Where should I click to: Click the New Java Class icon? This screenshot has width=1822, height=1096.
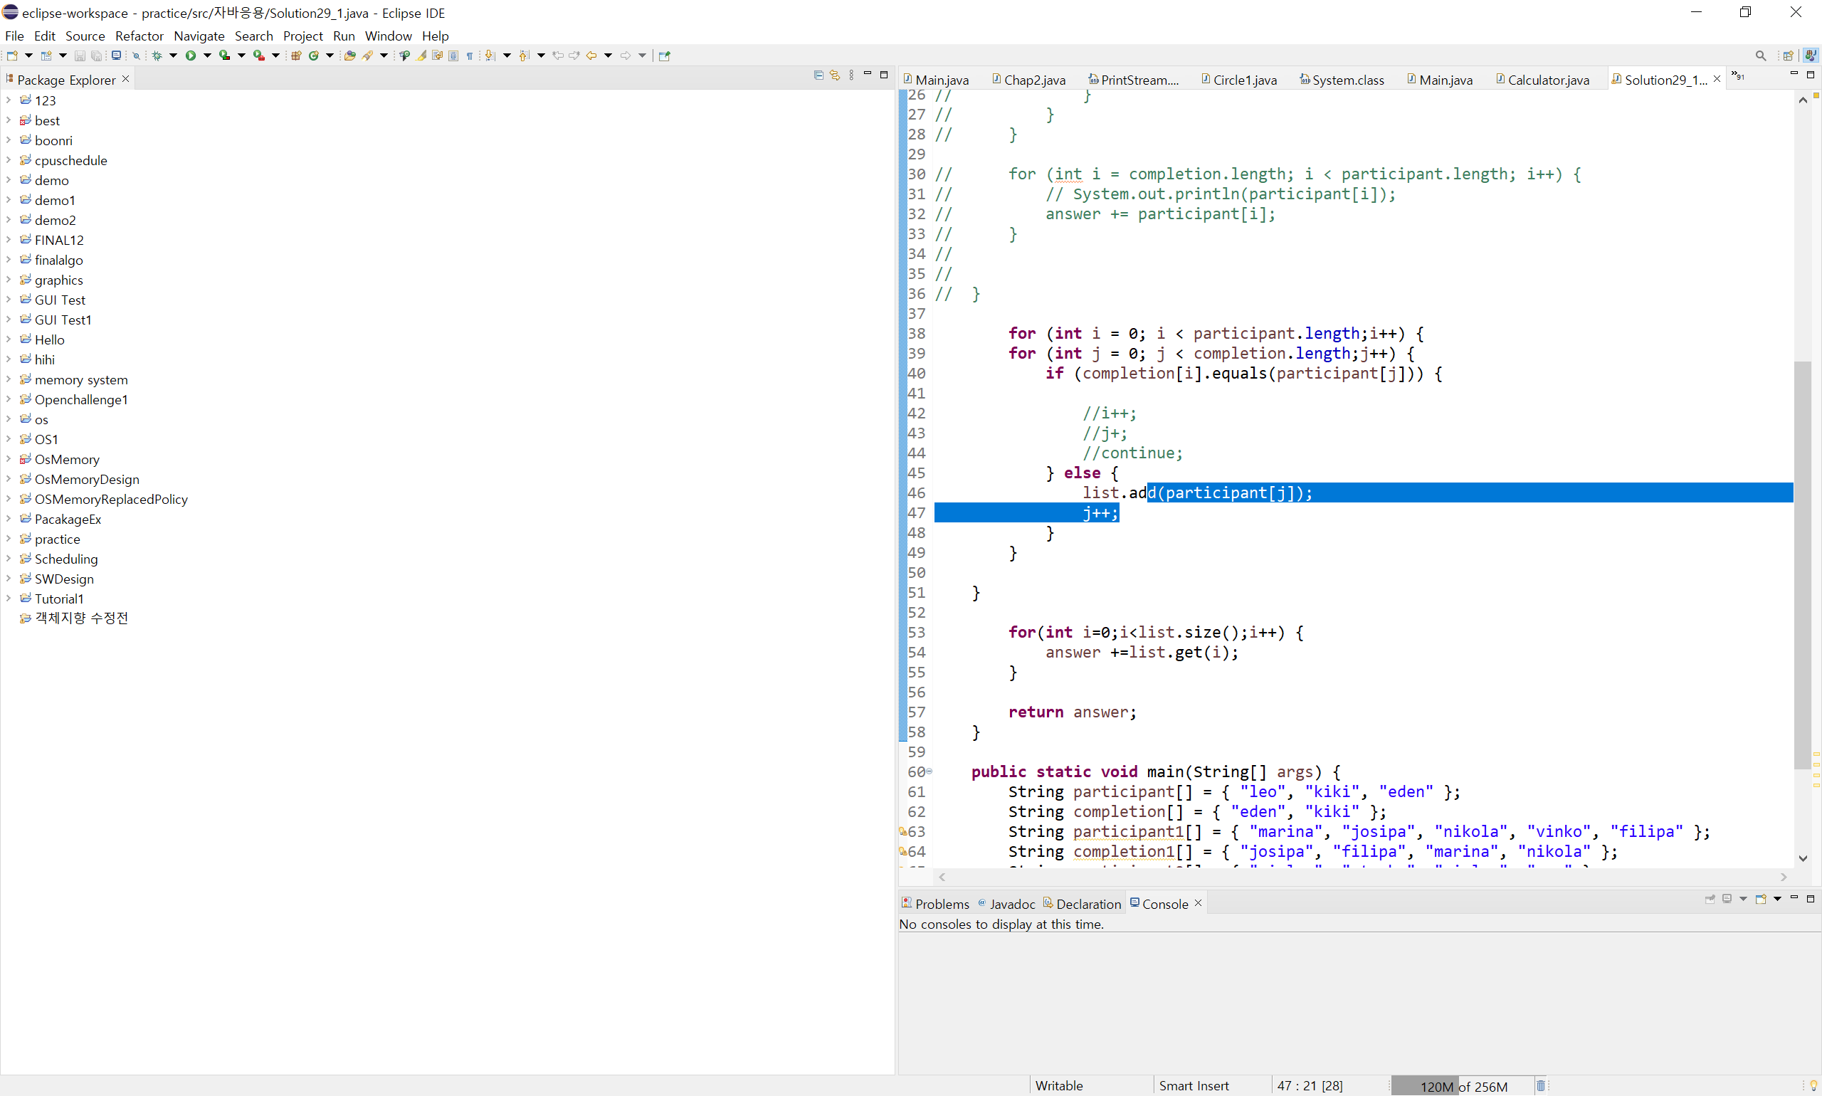pos(313,56)
